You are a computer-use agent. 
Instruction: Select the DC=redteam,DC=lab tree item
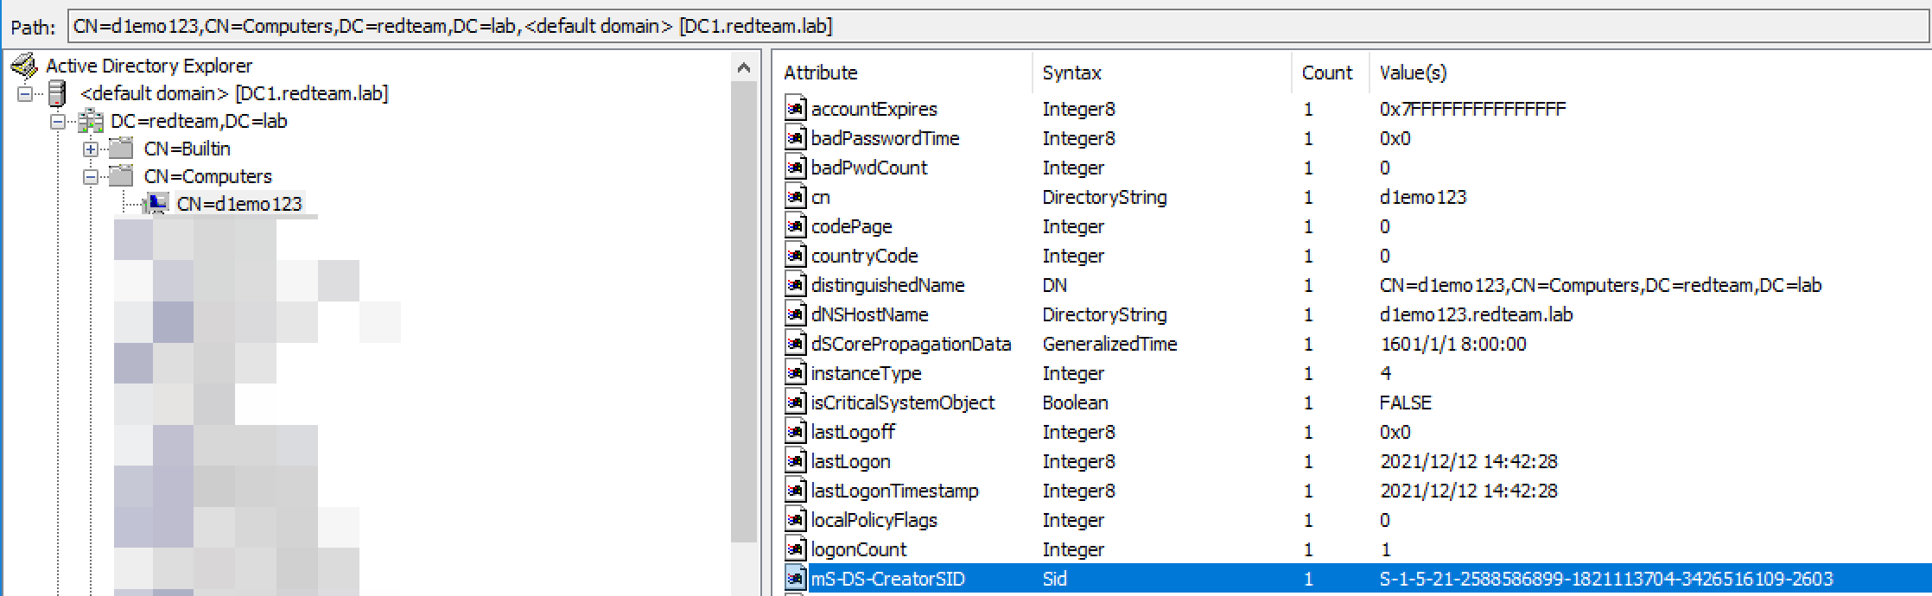coord(199,121)
